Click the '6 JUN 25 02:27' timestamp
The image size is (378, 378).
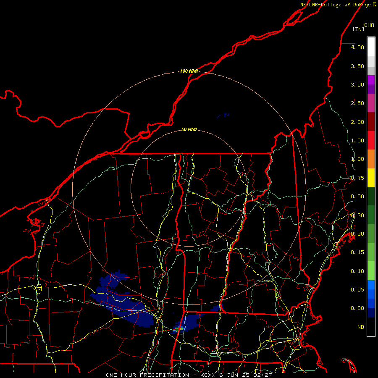245,375
